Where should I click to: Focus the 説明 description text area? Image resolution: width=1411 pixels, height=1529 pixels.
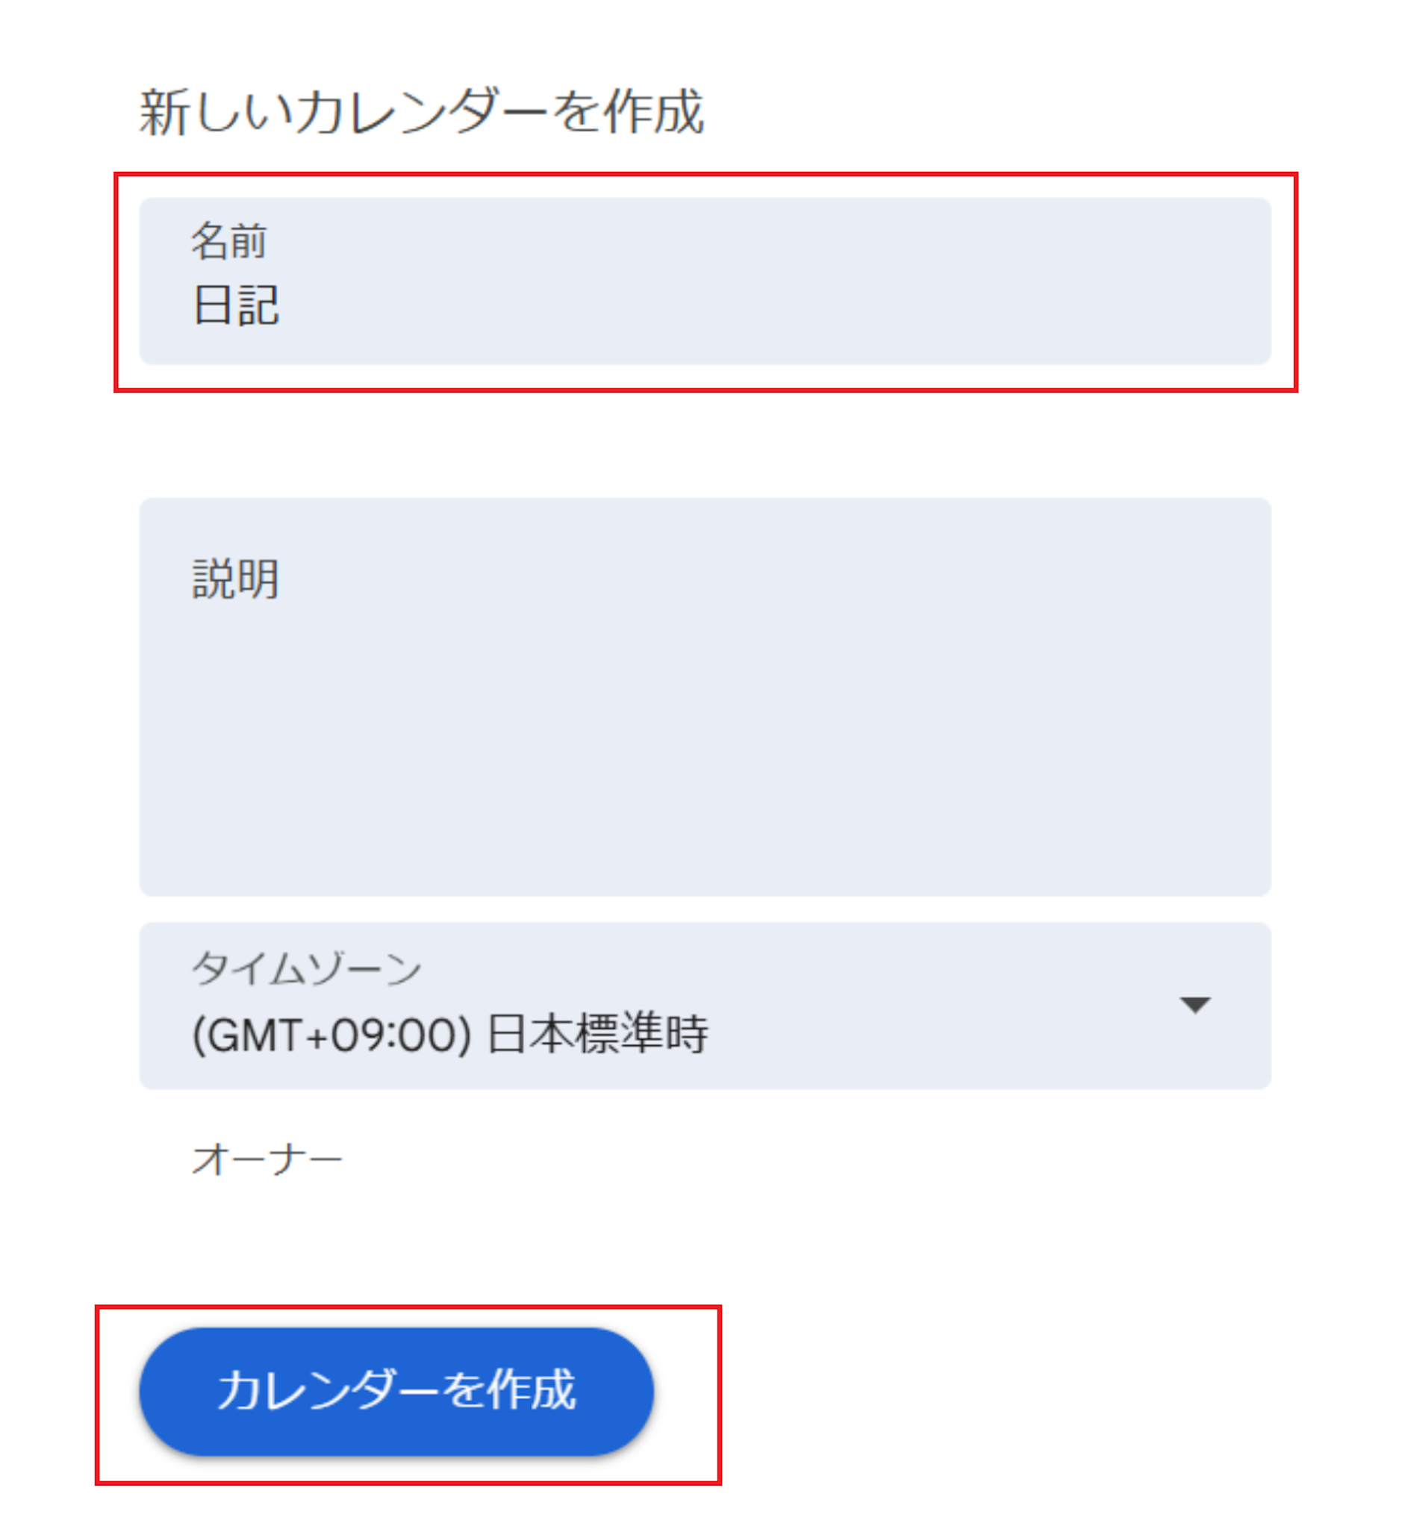704,696
